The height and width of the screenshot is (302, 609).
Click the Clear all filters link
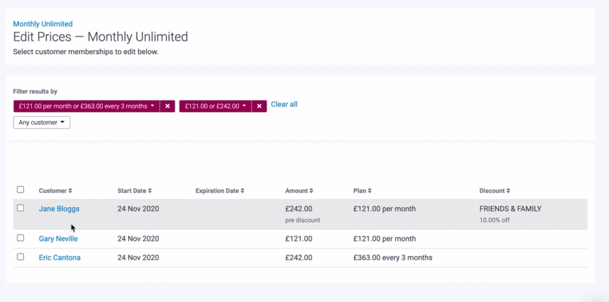tap(284, 104)
